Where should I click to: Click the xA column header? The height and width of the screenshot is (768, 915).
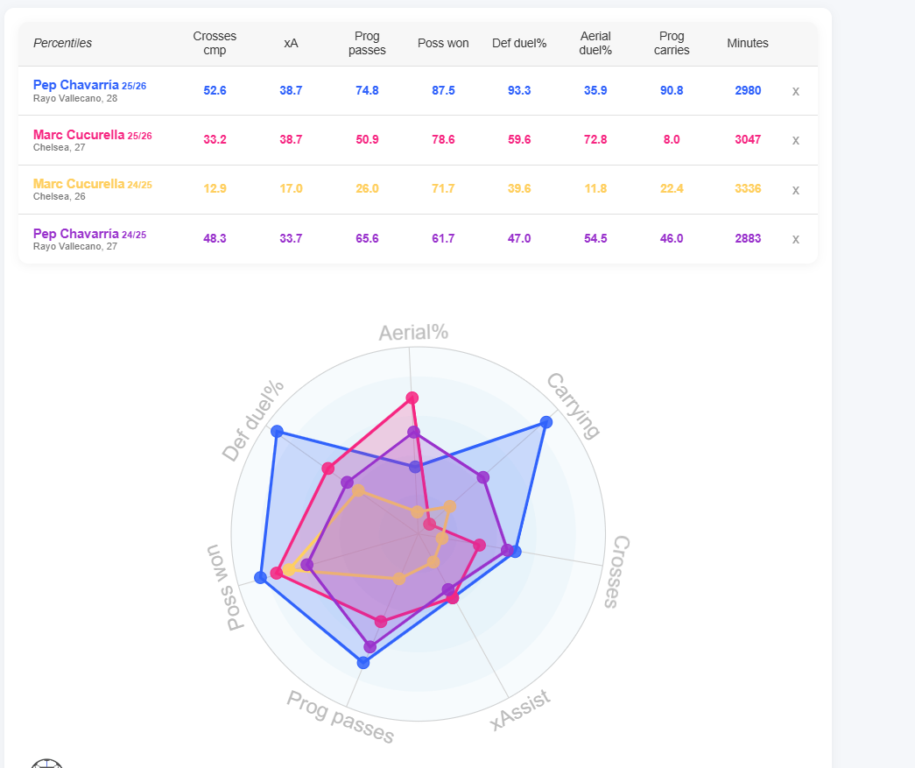click(x=291, y=43)
